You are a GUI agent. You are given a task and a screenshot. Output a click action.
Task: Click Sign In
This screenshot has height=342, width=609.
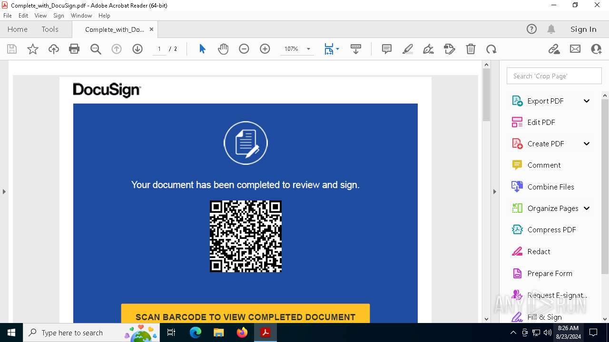[x=583, y=29]
